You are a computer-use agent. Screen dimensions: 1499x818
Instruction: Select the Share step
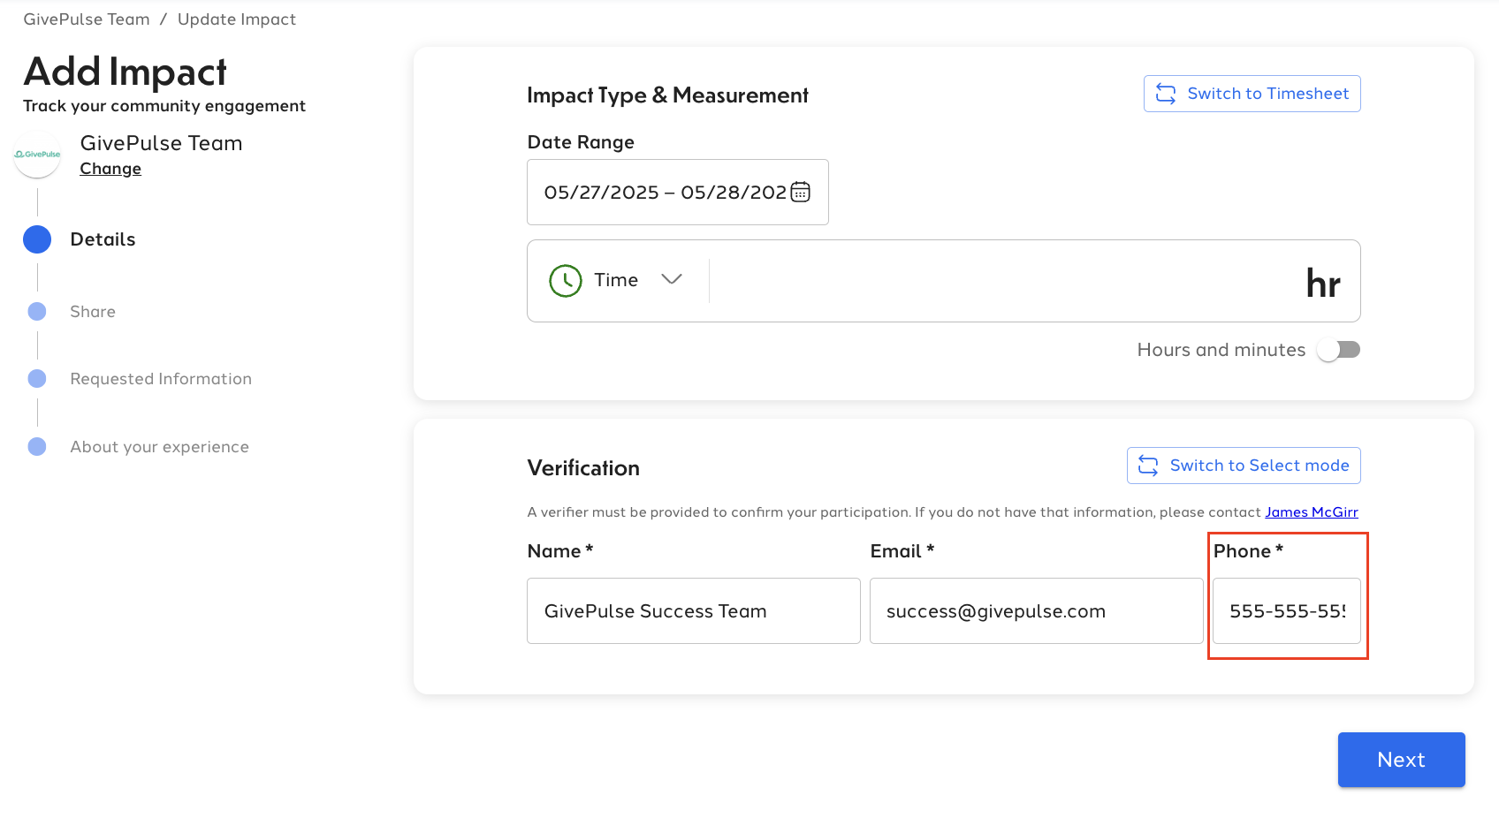click(x=93, y=312)
